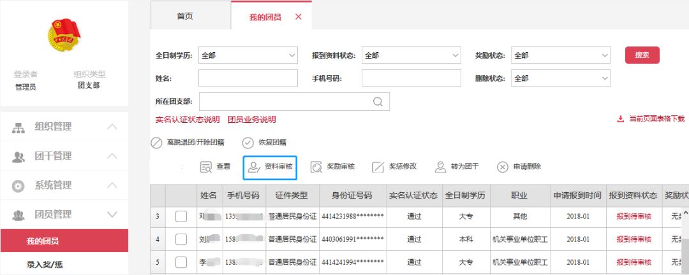This screenshot has height=275, width=689.
Task: Click the 奖励审核 award review icon
Action: [x=316, y=167]
